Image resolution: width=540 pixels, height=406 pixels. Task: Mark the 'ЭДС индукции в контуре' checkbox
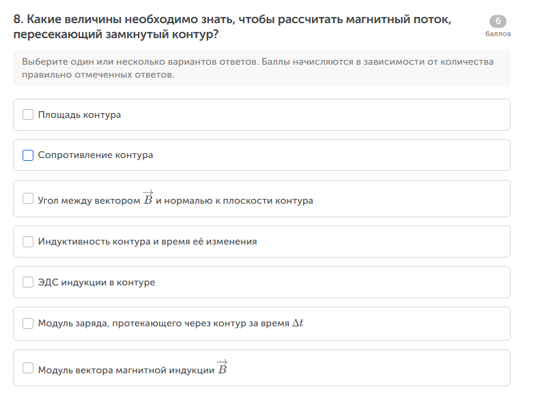point(28,282)
